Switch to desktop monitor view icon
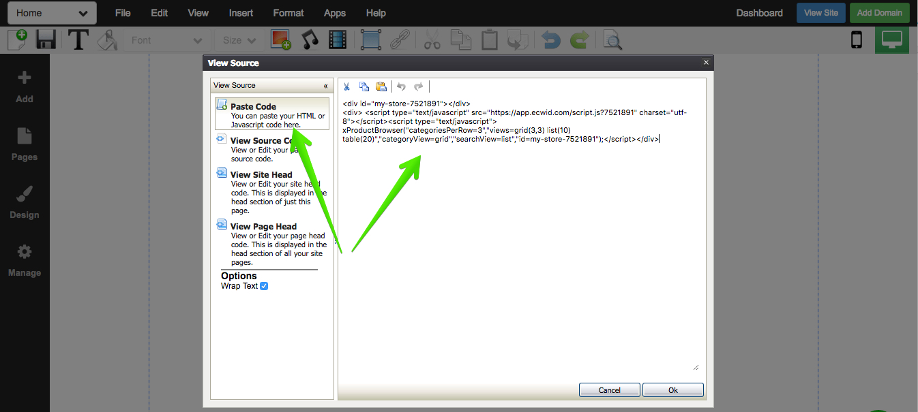 click(x=892, y=39)
